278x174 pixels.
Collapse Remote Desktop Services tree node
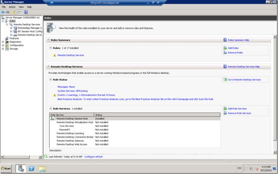(7, 24)
